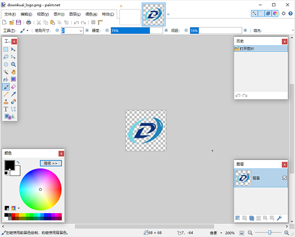Toggle the Colors window visibility
This screenshot has width=295, height=237.
click(275, 14)
